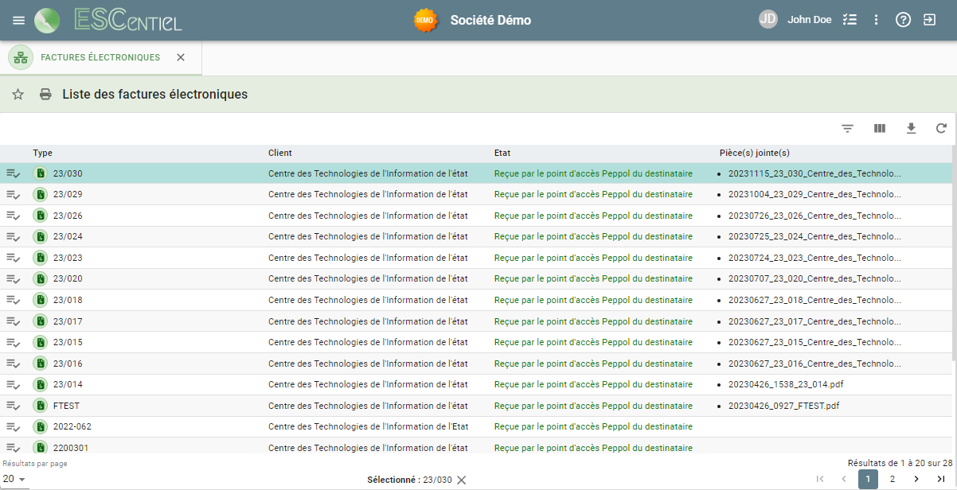Image resolution: width=957 pixels, height=490 pixels.
Task: Clear the selected 23/030 selection
Action: pos(462,480)
